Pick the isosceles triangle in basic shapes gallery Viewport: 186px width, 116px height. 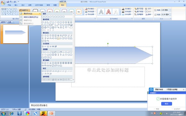(x=45, y=22)
